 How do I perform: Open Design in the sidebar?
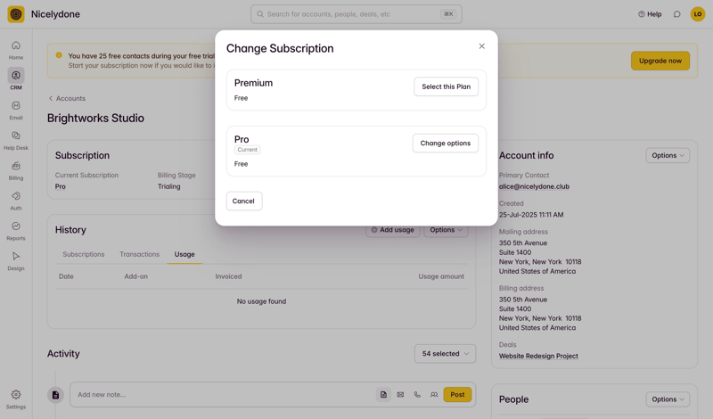(x=16, y=261)
